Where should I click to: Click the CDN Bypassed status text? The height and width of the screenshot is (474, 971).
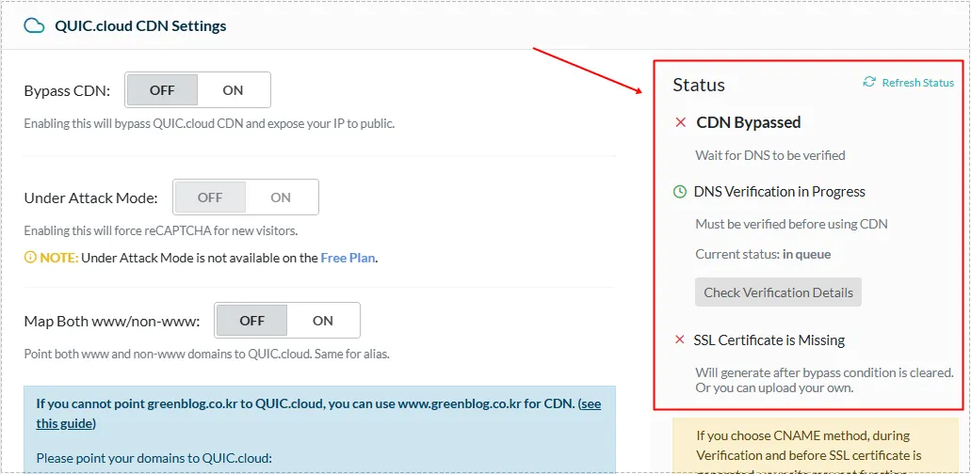coord(749,122)
